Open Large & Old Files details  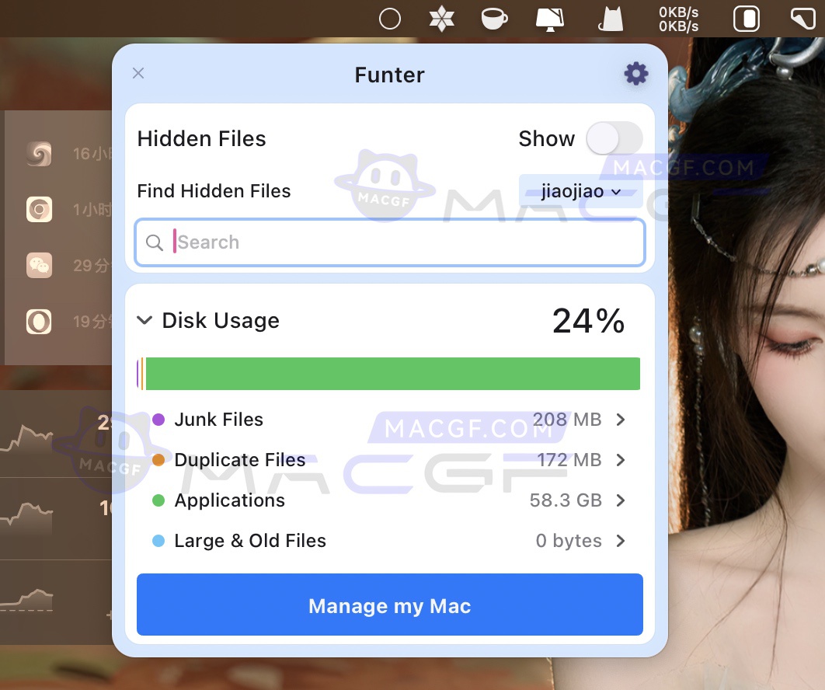[x=621, y=541]
